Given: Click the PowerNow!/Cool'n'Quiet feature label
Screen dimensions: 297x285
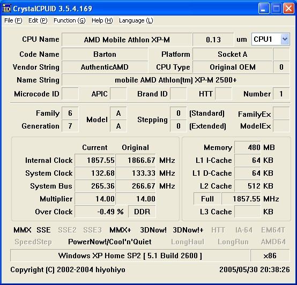Looking at the screenshot, I should pos(110,242).
